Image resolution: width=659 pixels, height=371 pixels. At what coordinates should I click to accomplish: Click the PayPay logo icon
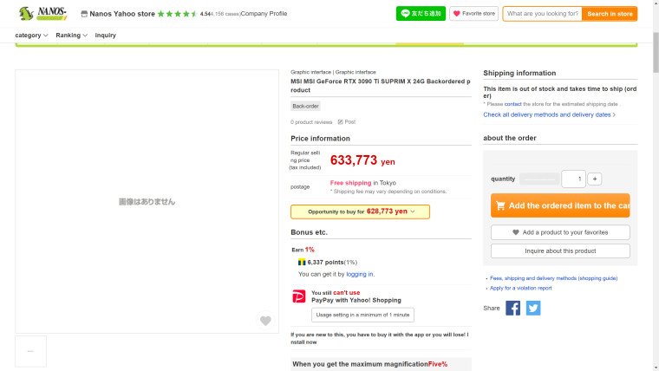tap(299, 296)
